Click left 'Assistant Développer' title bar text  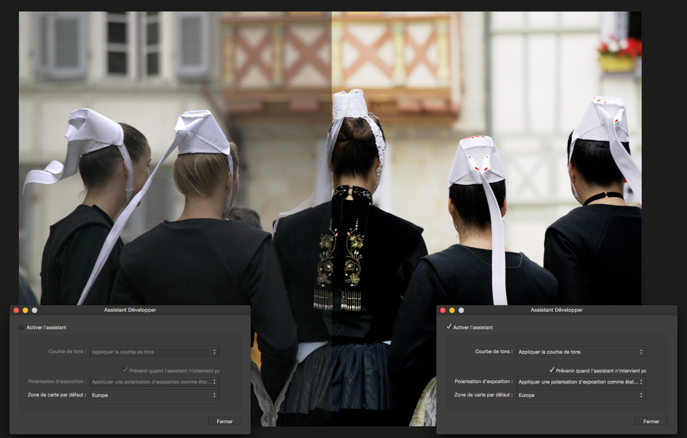pyautogui.click(x=130, y=310)
